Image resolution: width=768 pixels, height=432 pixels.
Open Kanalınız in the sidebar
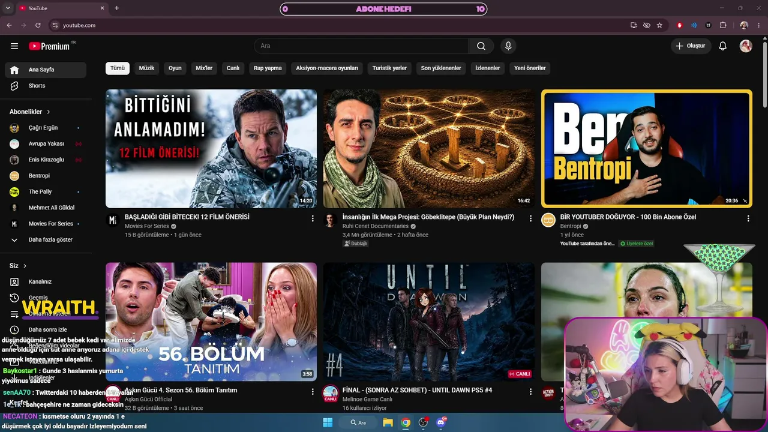point(46,282)
